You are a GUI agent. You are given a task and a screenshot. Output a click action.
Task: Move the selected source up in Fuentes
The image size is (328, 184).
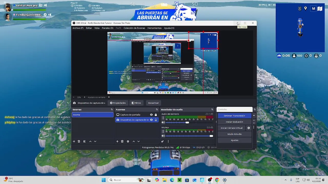click(x=134, y=141)
